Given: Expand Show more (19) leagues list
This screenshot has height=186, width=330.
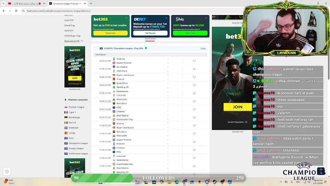Looking at the screenshot, I should (73, 41).
